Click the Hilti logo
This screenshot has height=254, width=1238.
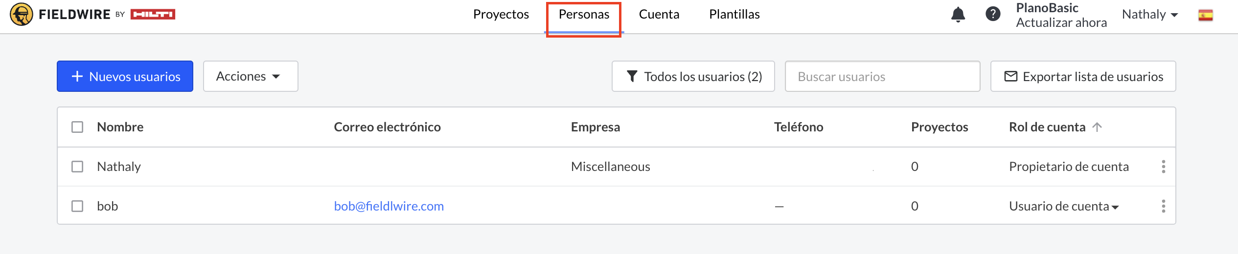[153, 15]
